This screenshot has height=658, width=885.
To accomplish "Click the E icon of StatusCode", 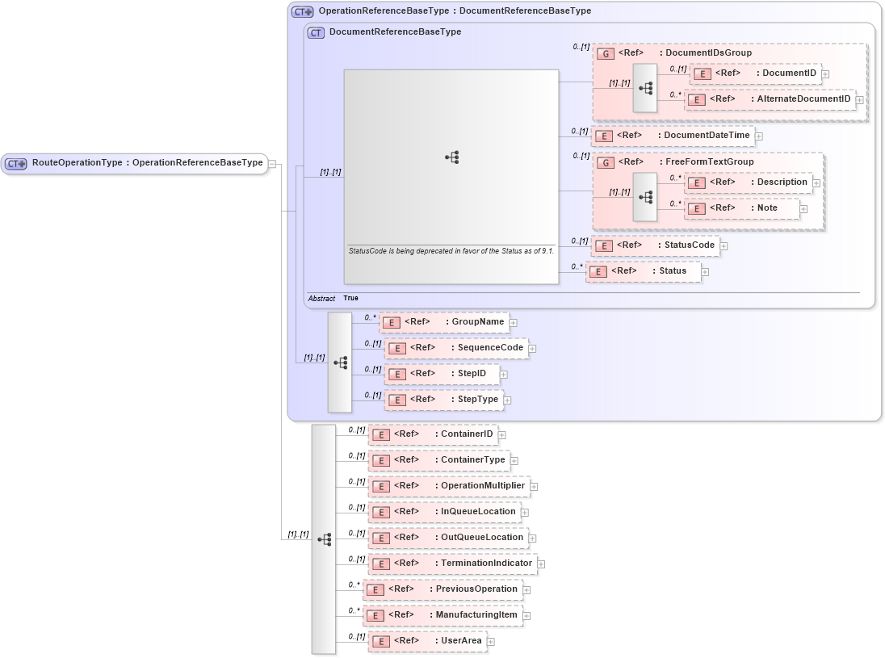I will click(604, 245).
